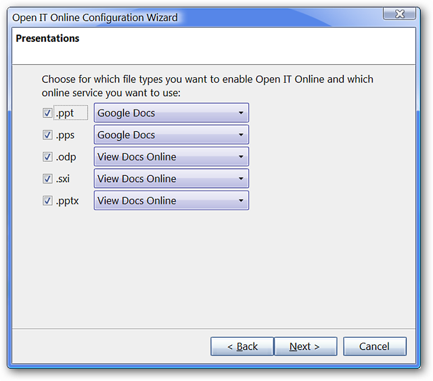Open the .odp View Docs Online dropdown
433x381 pixels.
click(x=171, y=156)
